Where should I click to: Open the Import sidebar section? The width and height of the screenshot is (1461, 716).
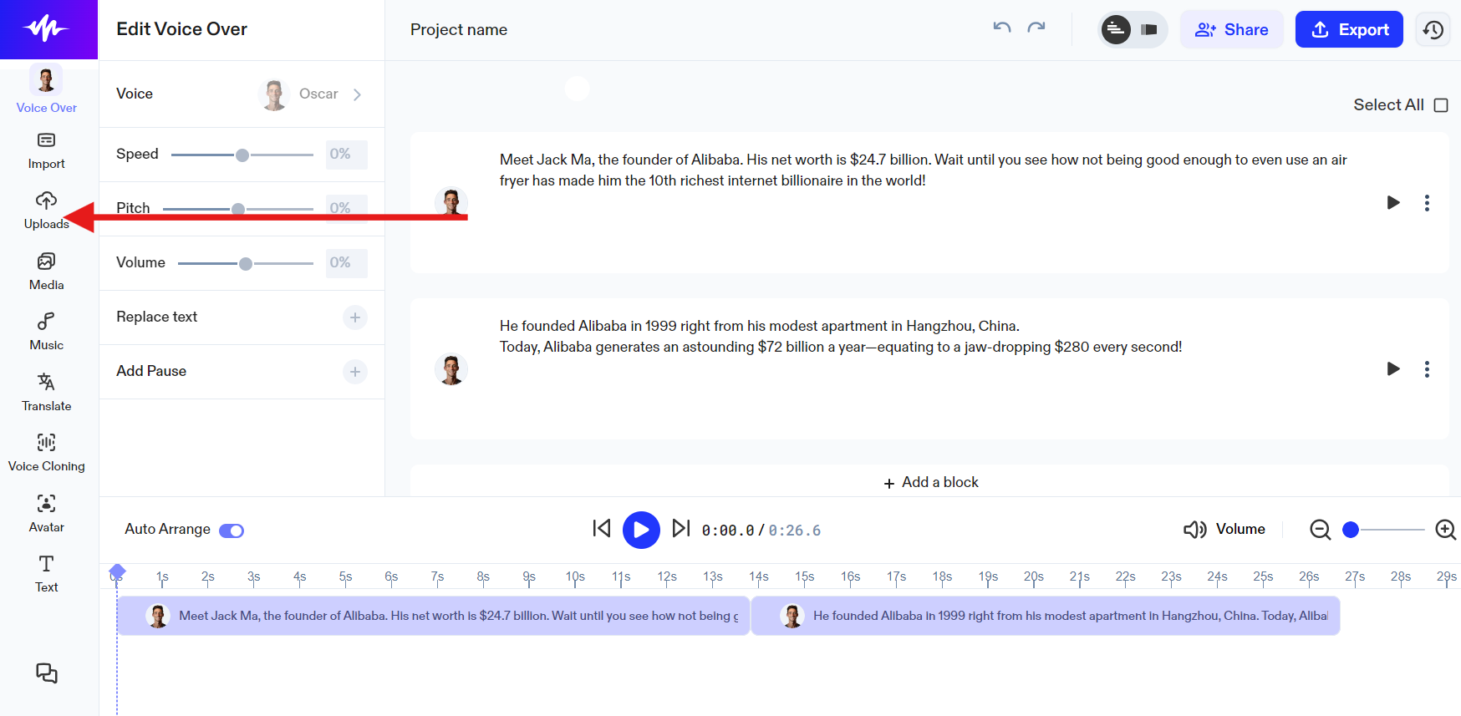point(47,151)
